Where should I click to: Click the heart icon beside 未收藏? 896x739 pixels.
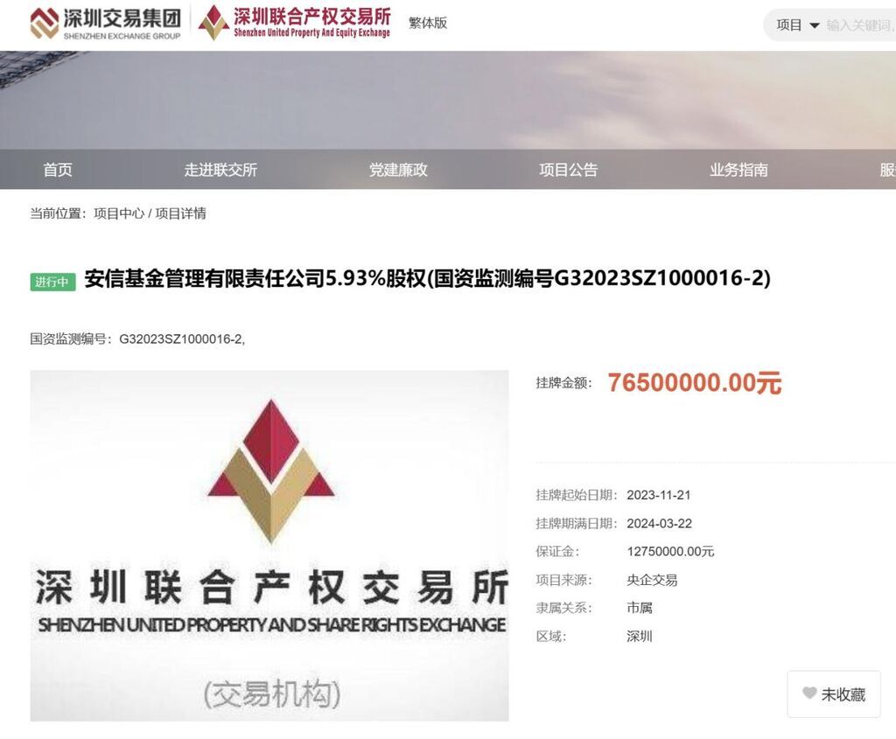coord(809,693)
